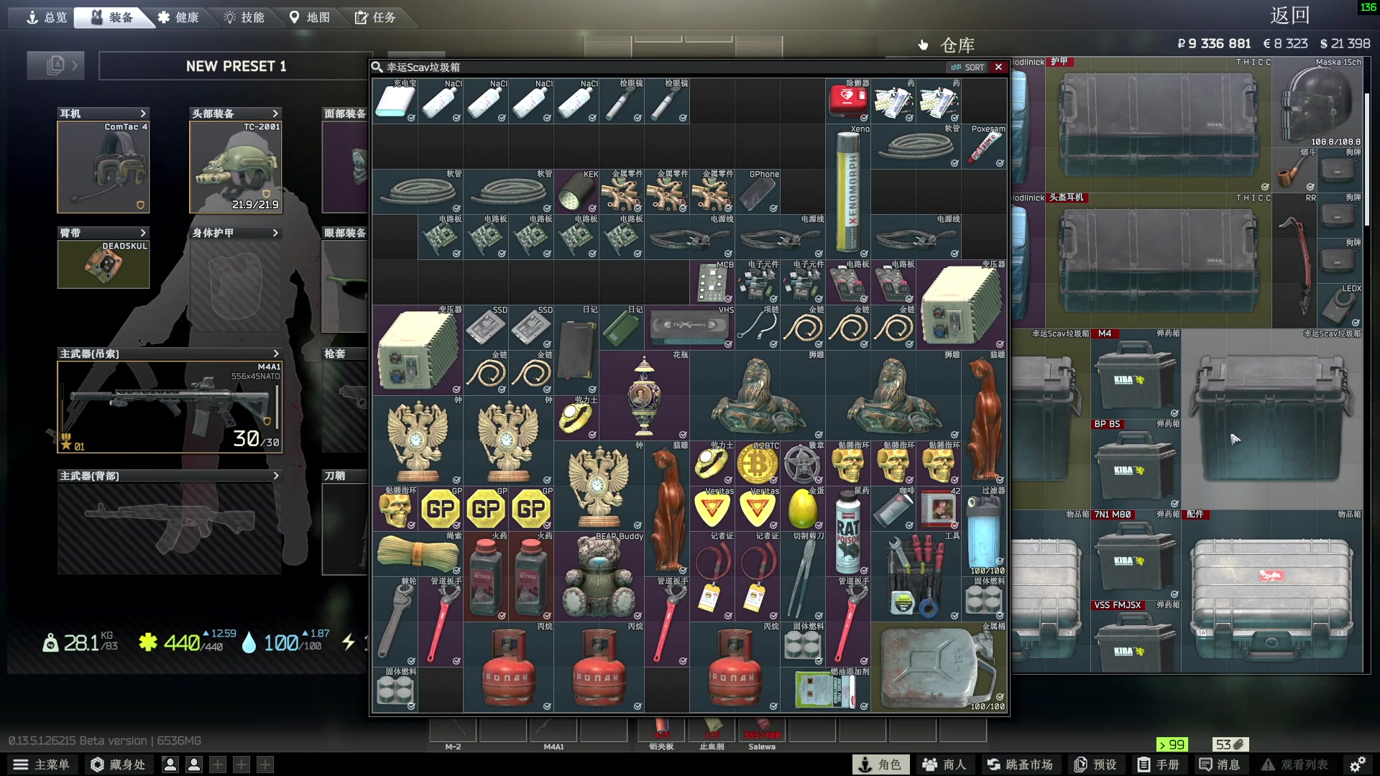
Task: Open the 任务 (Tasks) tab
Action: coord(375,17)
